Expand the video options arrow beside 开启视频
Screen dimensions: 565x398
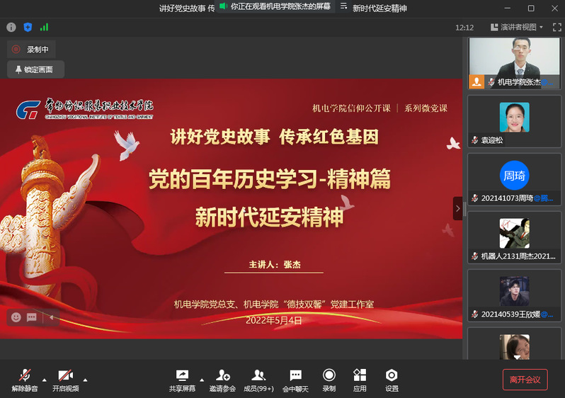(86, 378)
